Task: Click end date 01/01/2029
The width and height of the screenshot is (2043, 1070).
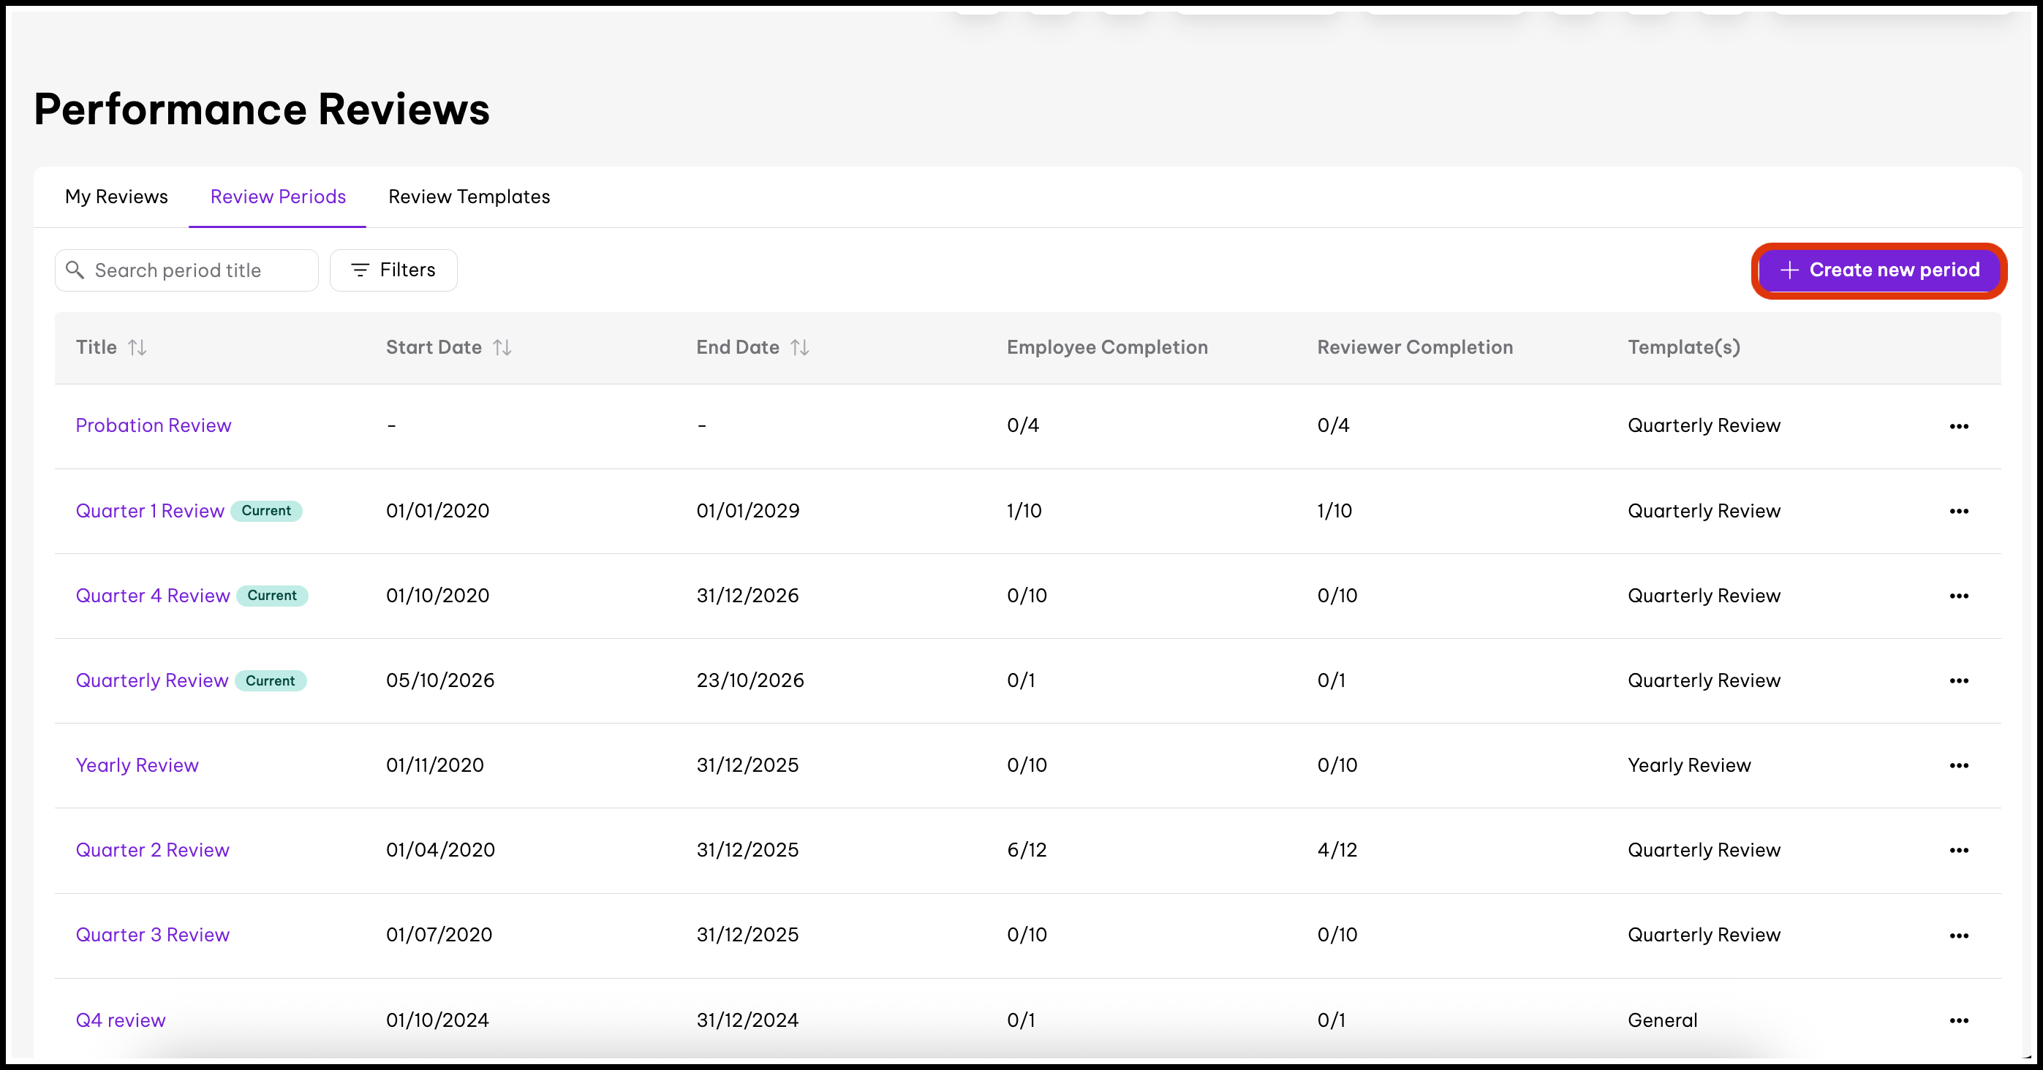Action: click(748, 511)
